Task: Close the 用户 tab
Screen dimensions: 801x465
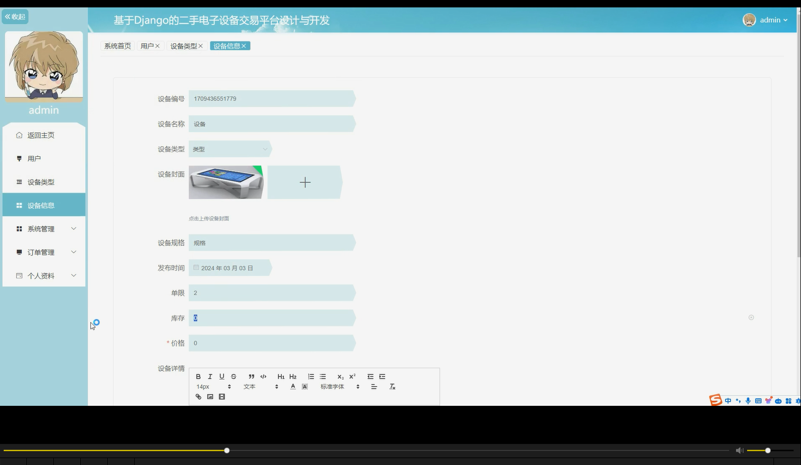Action: pos(157,46)
